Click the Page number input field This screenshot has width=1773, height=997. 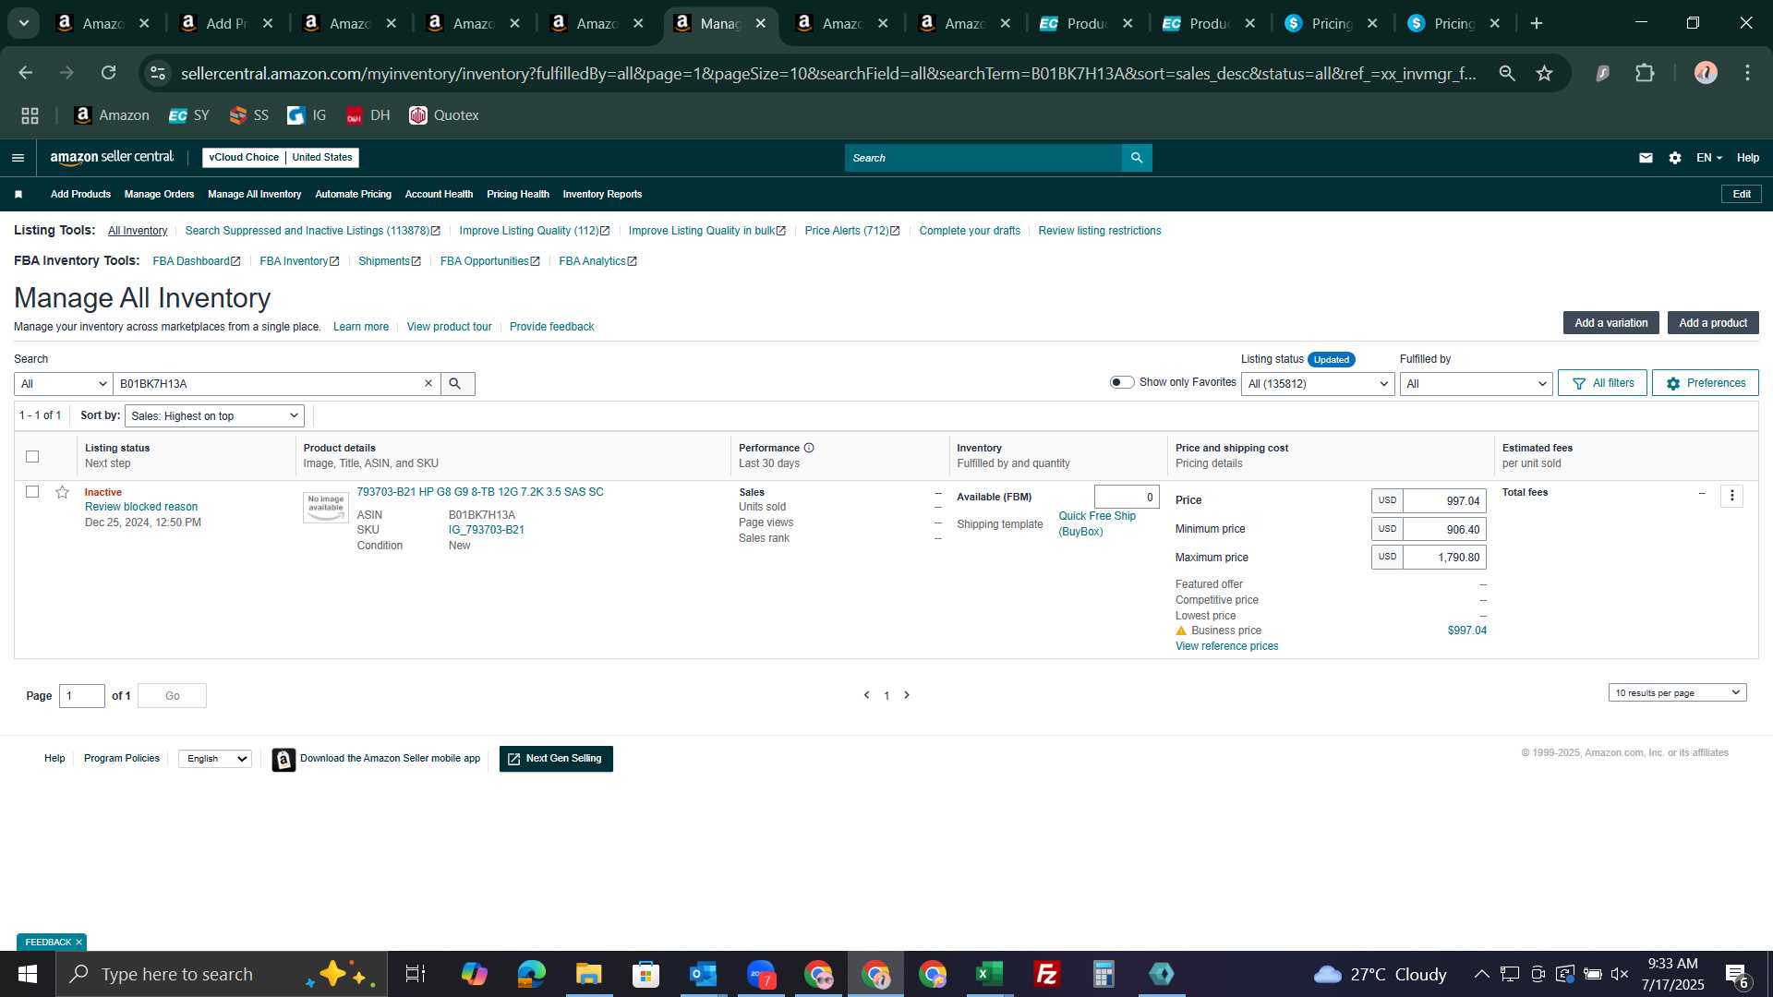coord(82,696)
